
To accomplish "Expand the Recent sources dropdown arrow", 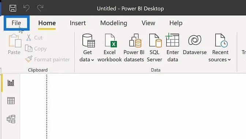I will tap(229, 60).
